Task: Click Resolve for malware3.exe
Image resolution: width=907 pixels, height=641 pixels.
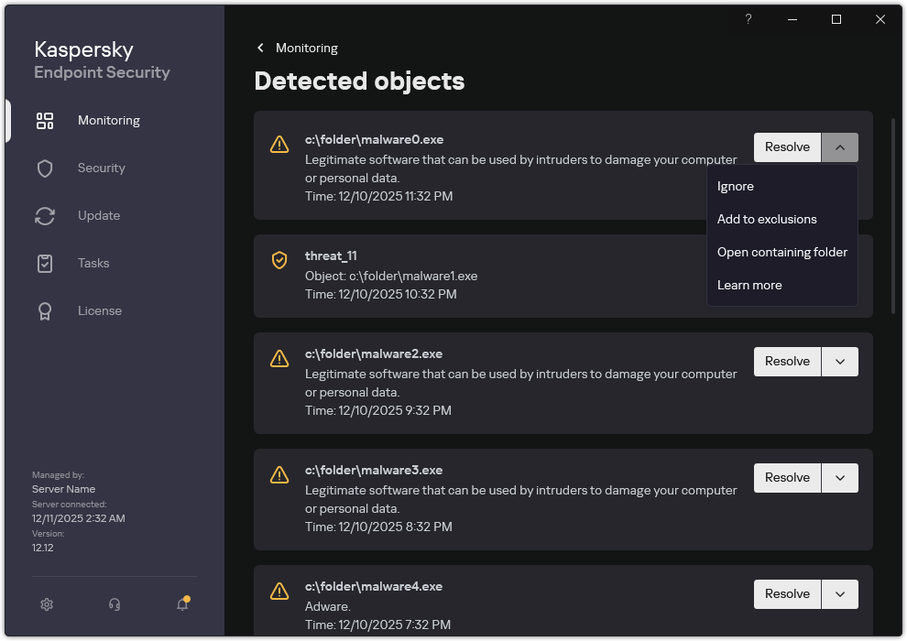Action: [786, 477]
